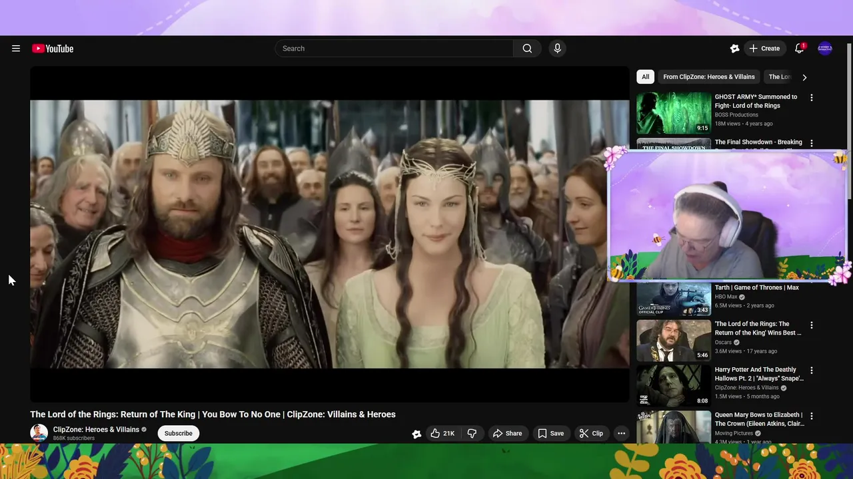
Task: Open the sparkle icon beside Create
Action: pos(734,49)
